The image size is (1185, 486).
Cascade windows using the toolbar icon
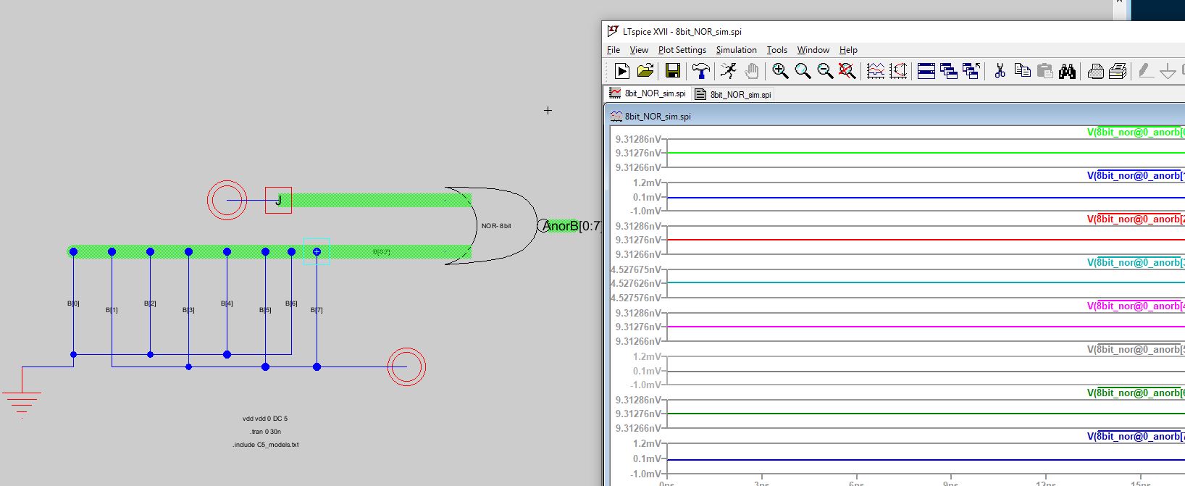[x=948, y=71]
